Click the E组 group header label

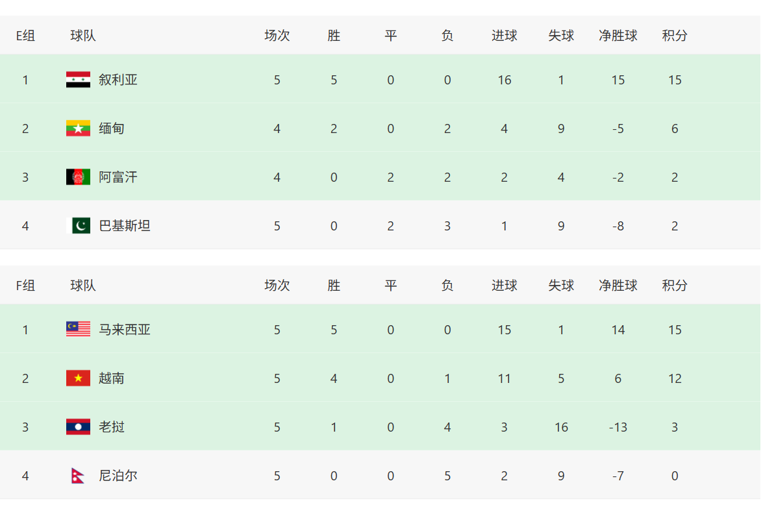coord(25,36)
